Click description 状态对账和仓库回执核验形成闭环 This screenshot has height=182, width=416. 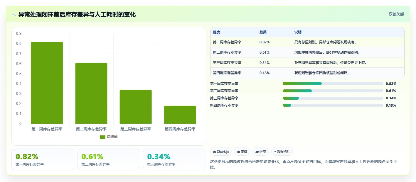(x=322, y=73)
